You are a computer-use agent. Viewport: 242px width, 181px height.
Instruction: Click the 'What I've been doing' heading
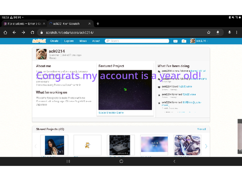pos(173,66)
